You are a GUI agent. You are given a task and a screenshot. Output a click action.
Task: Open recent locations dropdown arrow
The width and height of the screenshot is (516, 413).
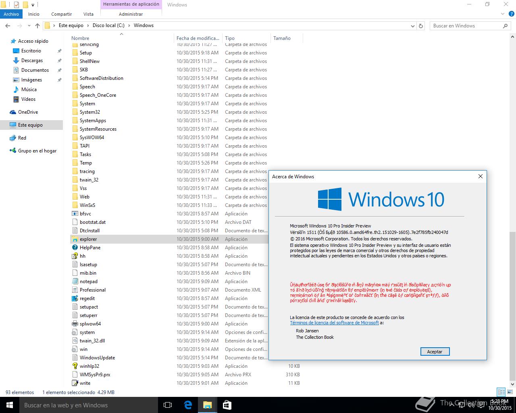click(29, 26)
